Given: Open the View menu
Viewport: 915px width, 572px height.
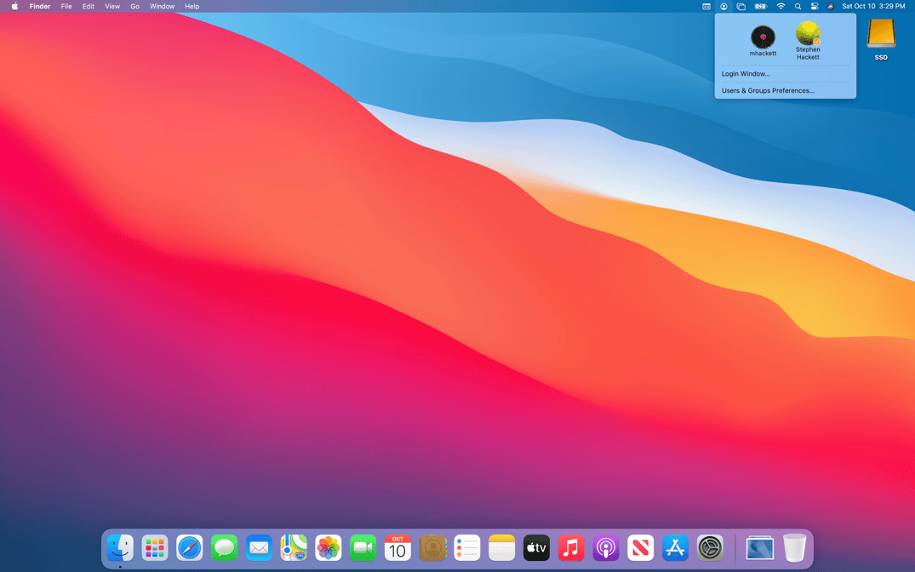Looking at the screenshot, I should 112,7.
